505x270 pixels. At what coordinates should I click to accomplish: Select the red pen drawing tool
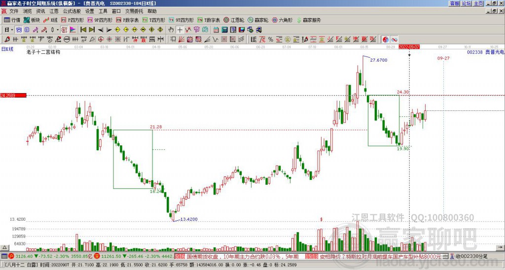coord(7,39)
